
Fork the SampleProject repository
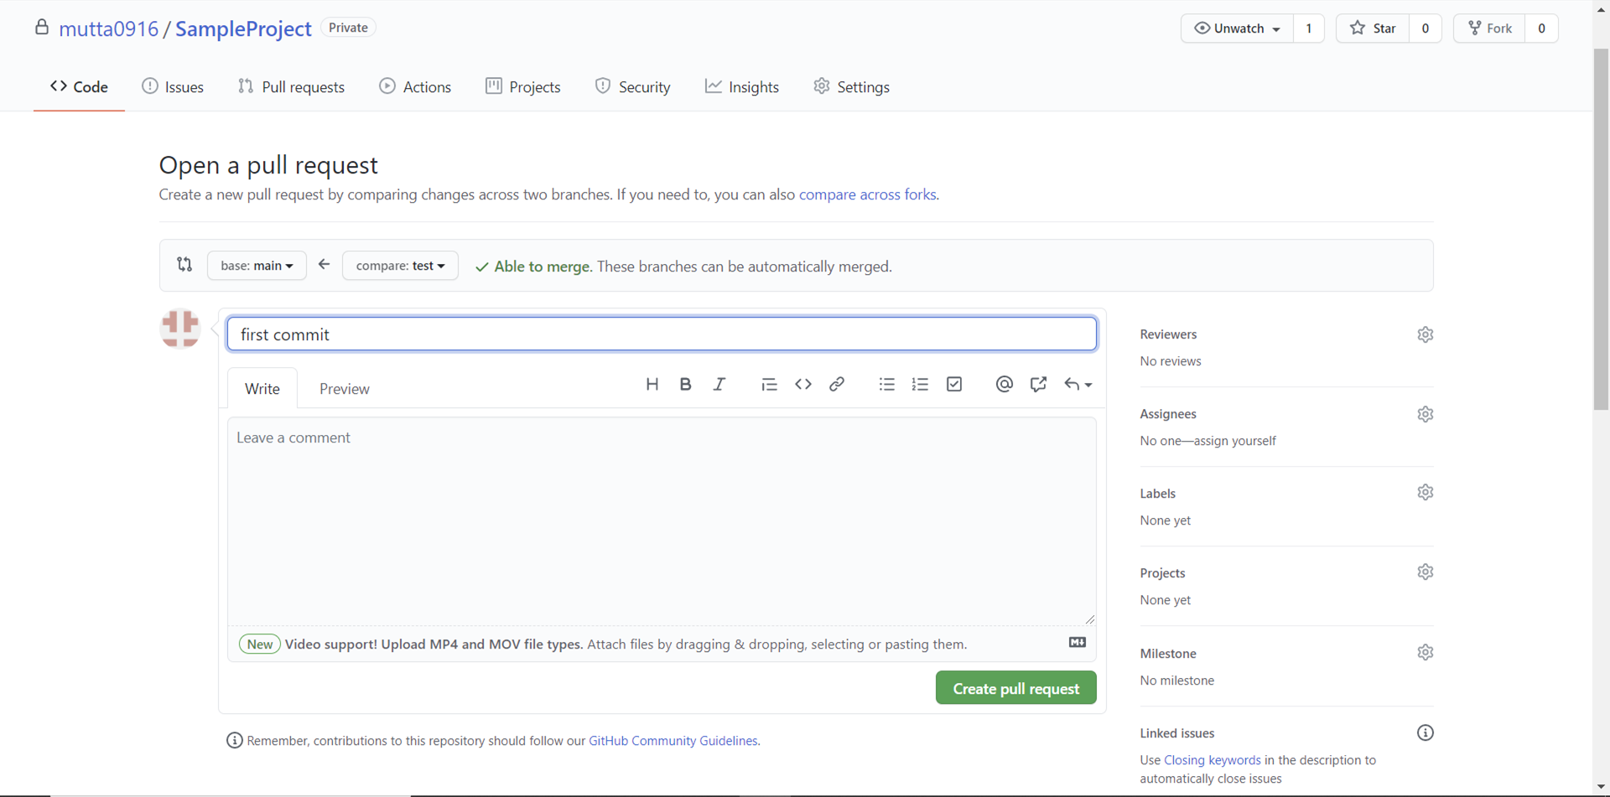pos(1489,28)
